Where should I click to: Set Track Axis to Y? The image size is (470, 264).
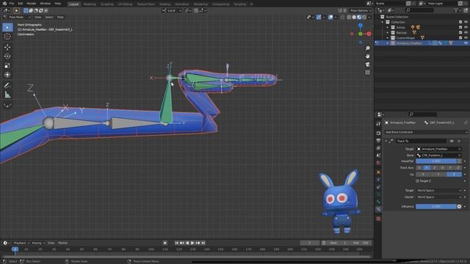pyautogui.click(x=427, y=168)
